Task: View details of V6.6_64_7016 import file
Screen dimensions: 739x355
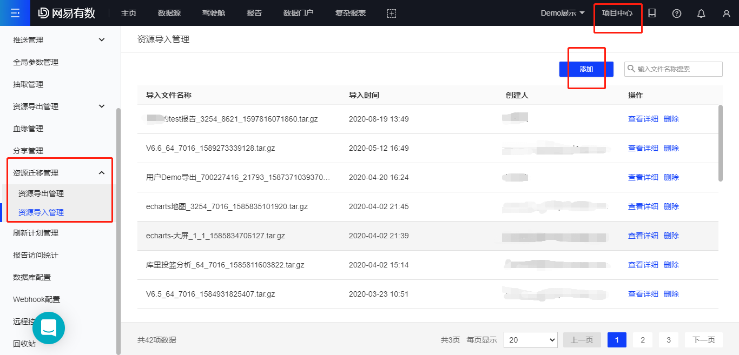Action: 643,148
